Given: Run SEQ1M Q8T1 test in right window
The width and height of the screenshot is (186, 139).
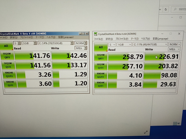Looking at the screenshot, I should 101,57.
